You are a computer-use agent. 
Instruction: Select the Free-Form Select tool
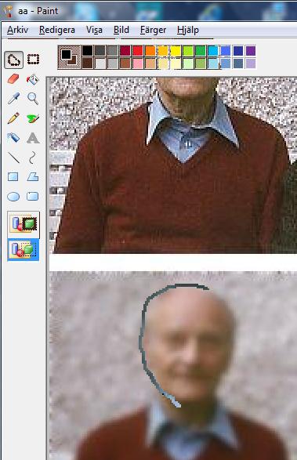[14, 60]
